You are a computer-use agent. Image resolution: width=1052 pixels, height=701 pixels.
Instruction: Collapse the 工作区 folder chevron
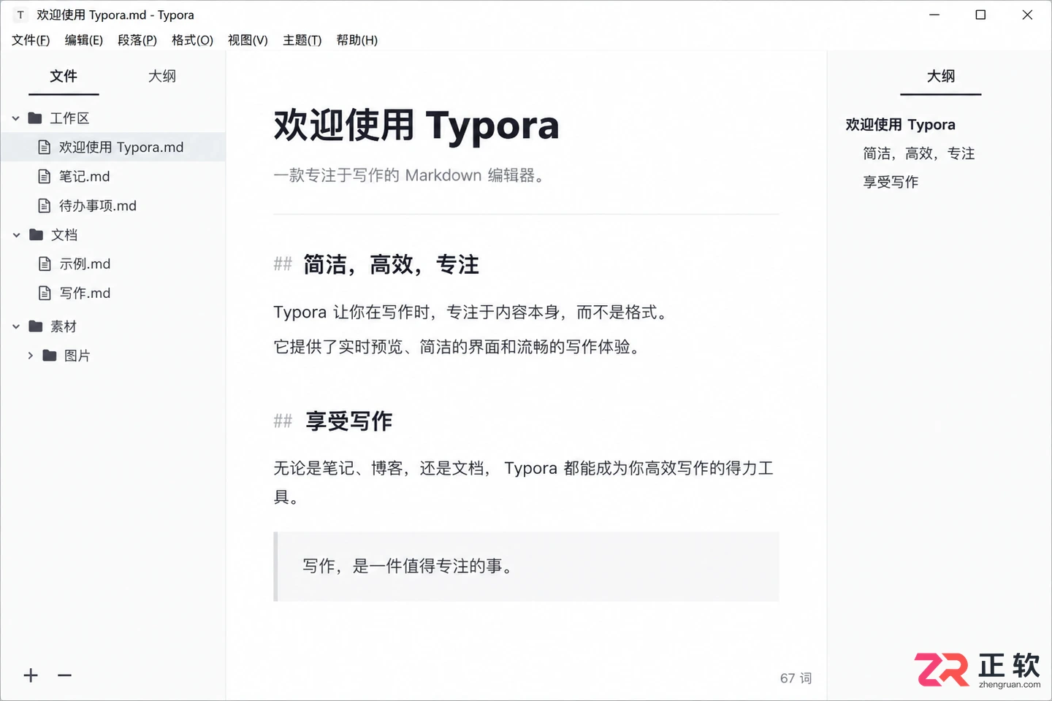pos(15,118)
